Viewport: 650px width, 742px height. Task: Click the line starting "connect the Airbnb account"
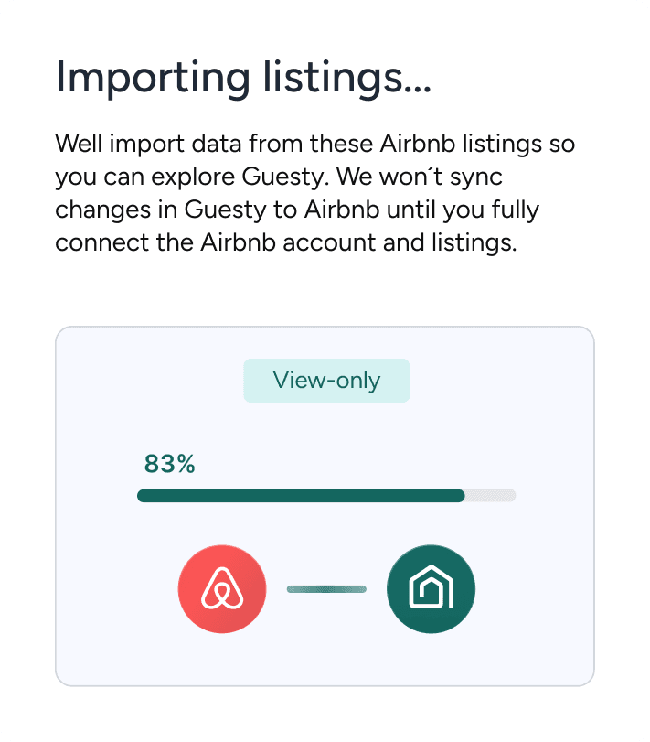coord(286,243)
